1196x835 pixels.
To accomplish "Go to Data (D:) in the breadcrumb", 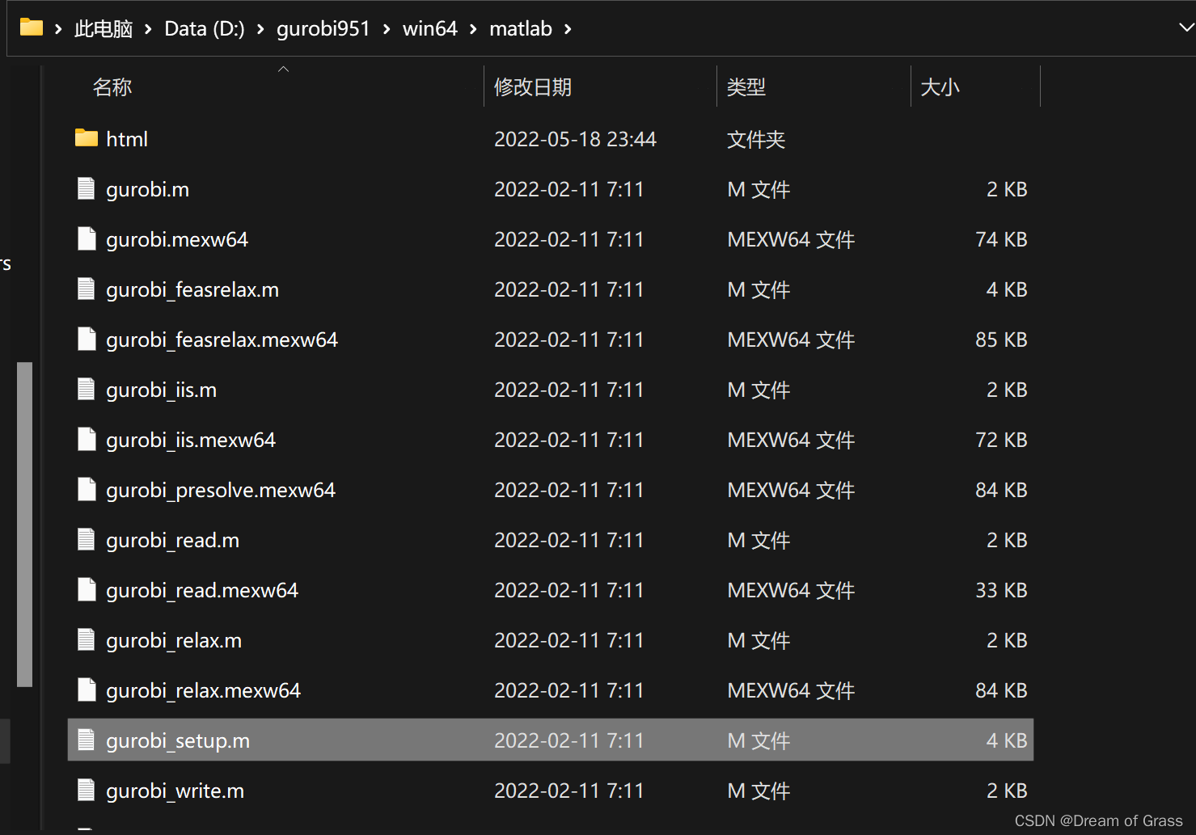I will 205,29.
